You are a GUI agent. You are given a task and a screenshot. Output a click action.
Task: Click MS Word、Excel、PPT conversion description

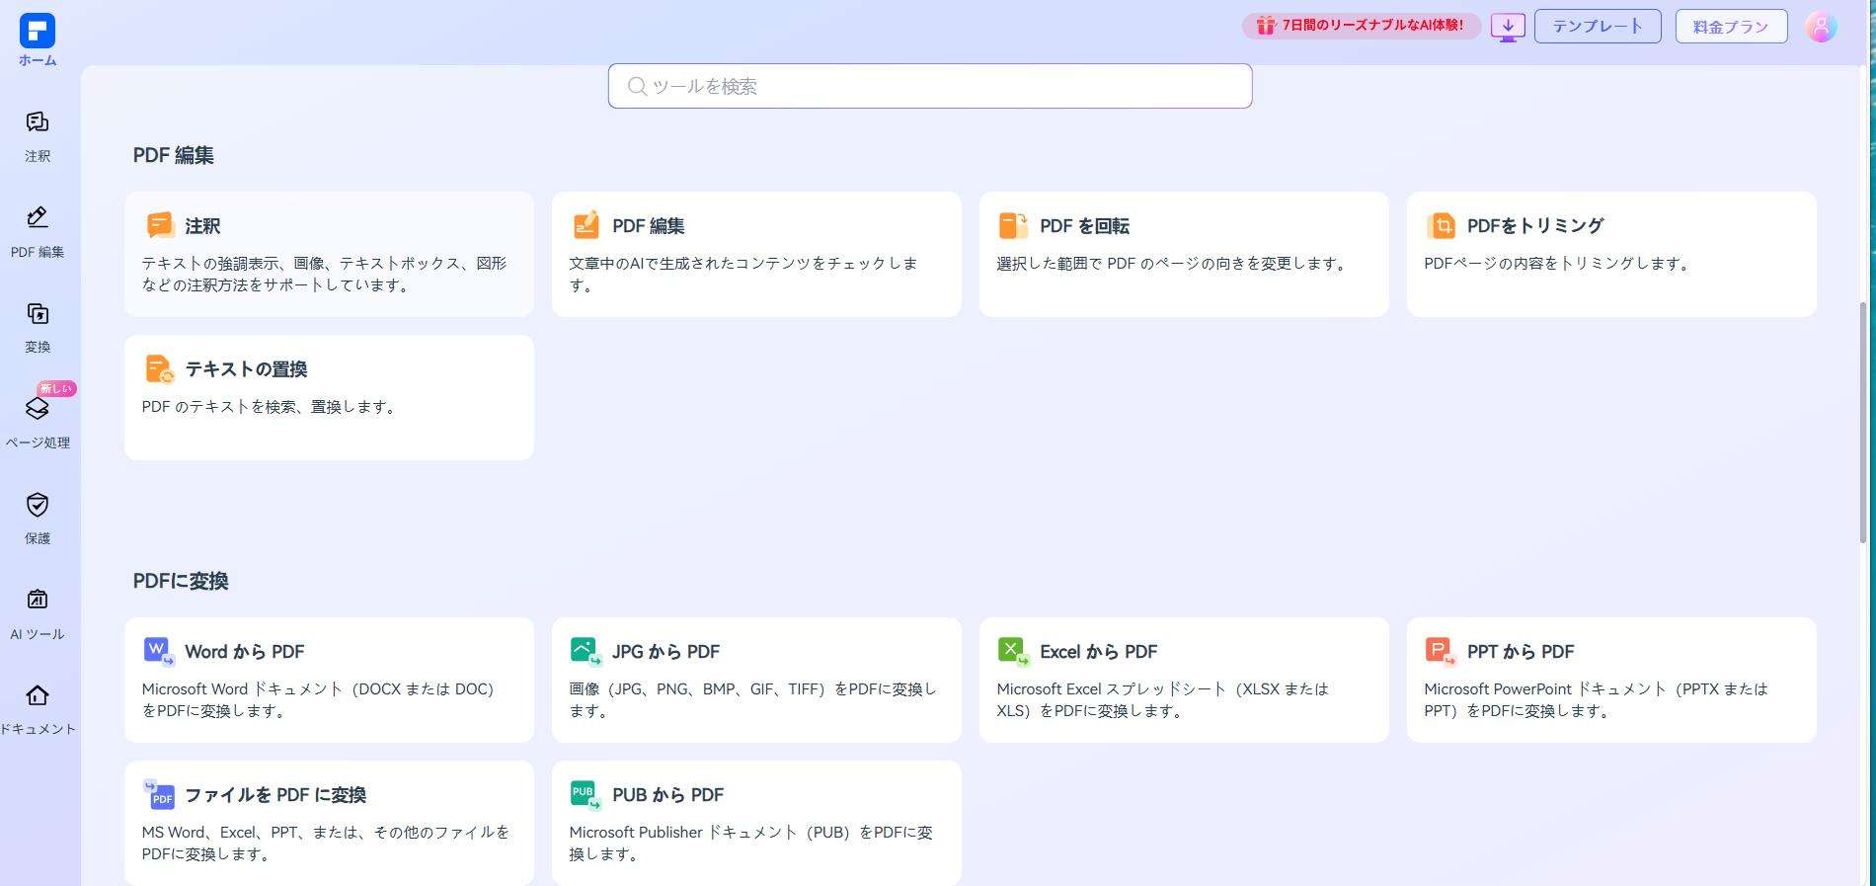[x=326, y=844]
